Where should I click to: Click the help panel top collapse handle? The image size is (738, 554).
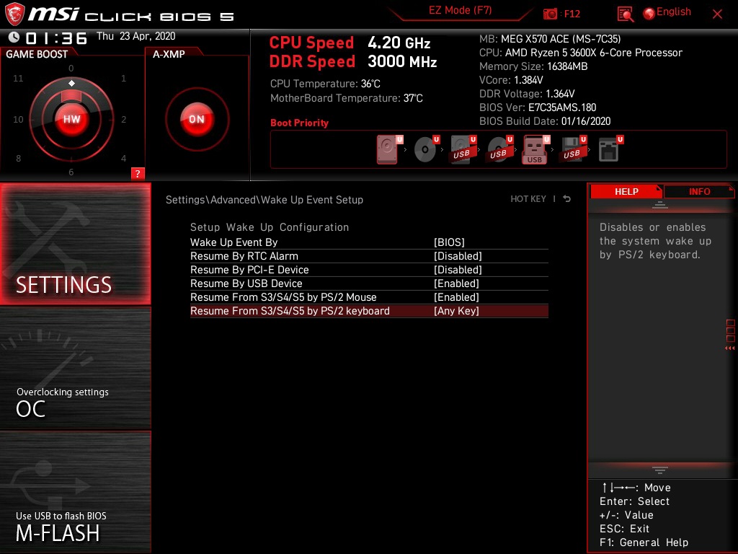click(x=660, y=205)
